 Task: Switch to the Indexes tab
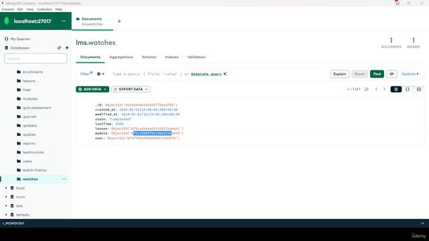tap(172, 57)
